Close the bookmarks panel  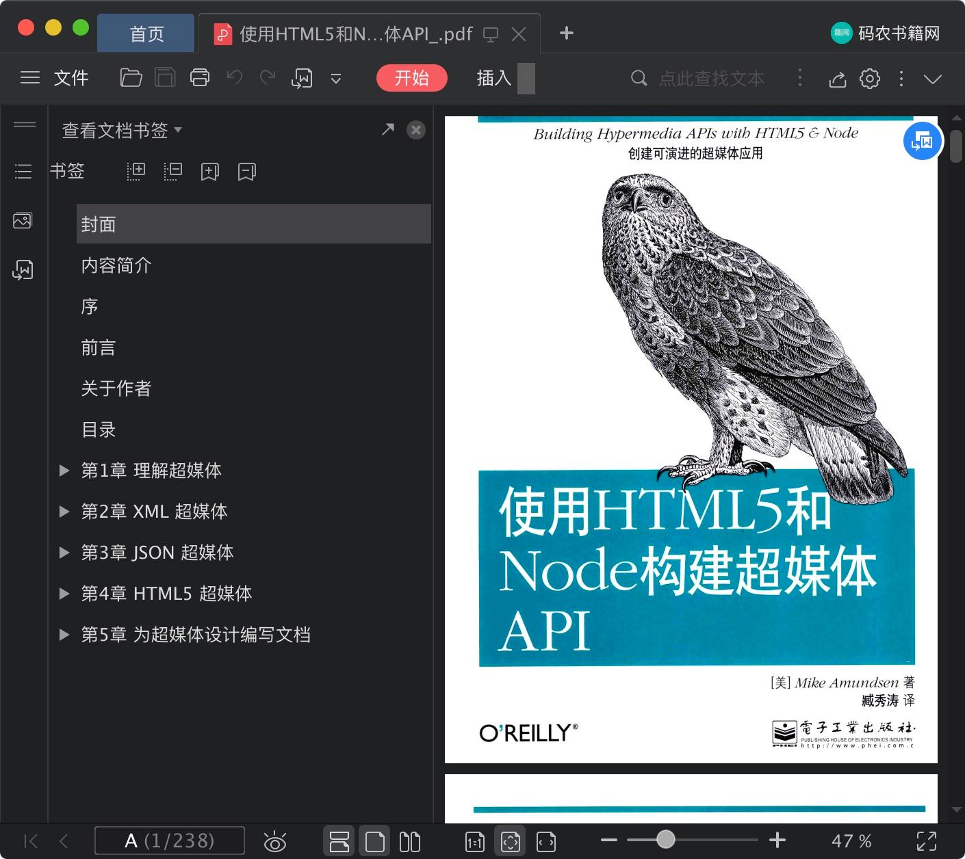click(x=416, y=130)
